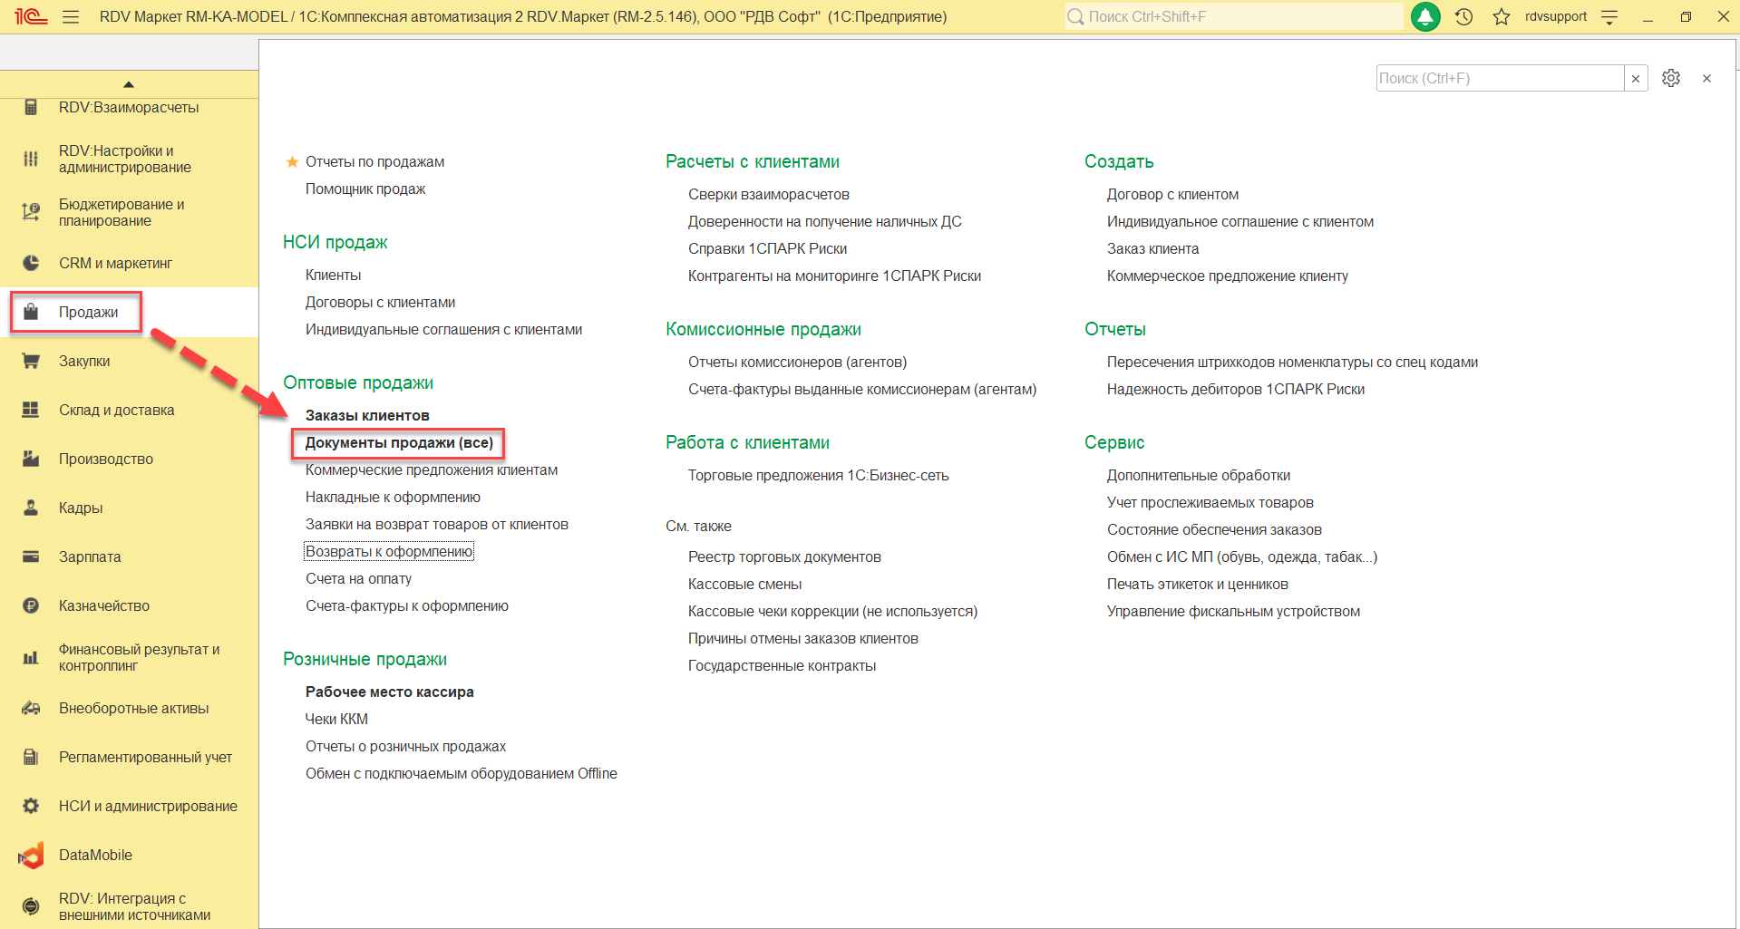Open Реестр торговых документов
Screen dimensions: 1740x929
pos(784,556)
